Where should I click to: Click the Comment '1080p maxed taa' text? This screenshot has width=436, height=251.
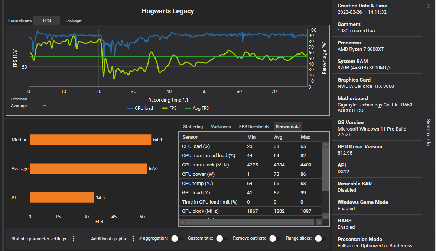click(356, 30)
